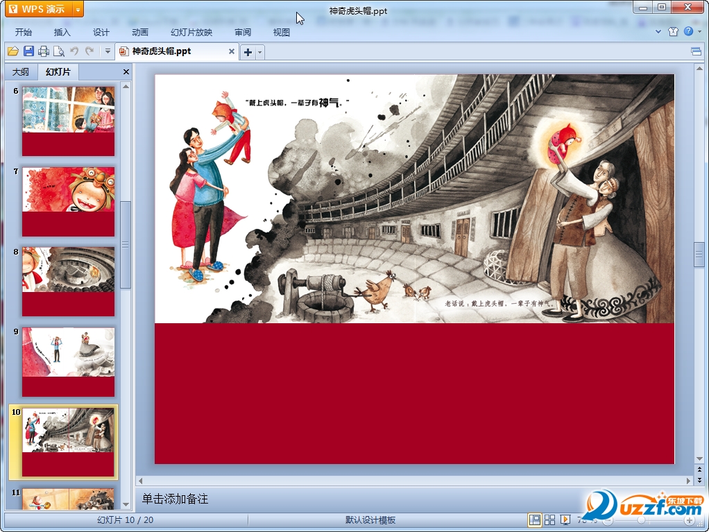Switch to the 幻灯片 thumbnails tab
The image size is (709, 532).
(x=58, y=72)
